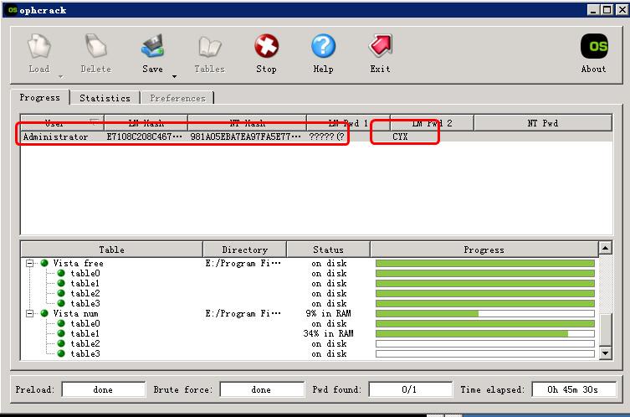This screenshot has width=630, height=417.
Task: Collapse the Vista num tree node
Action: (30, 314)
